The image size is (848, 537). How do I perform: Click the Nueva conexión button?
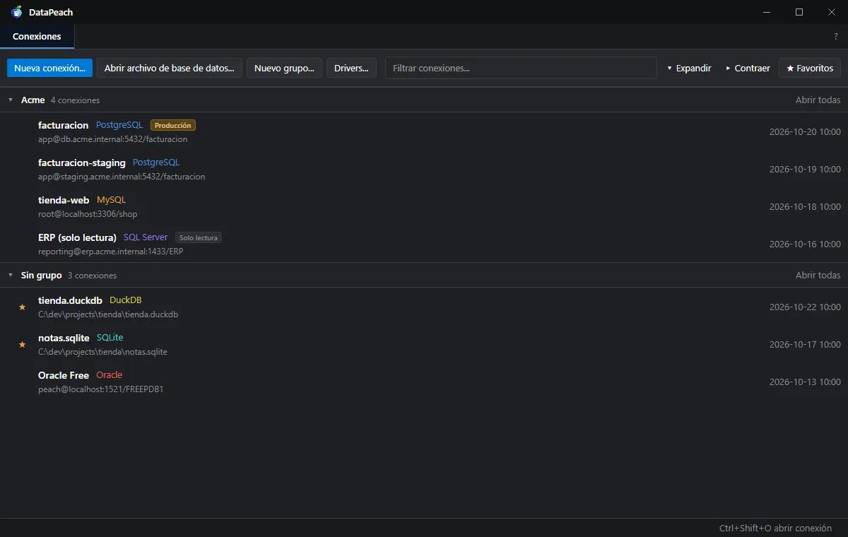coord(49,69)
